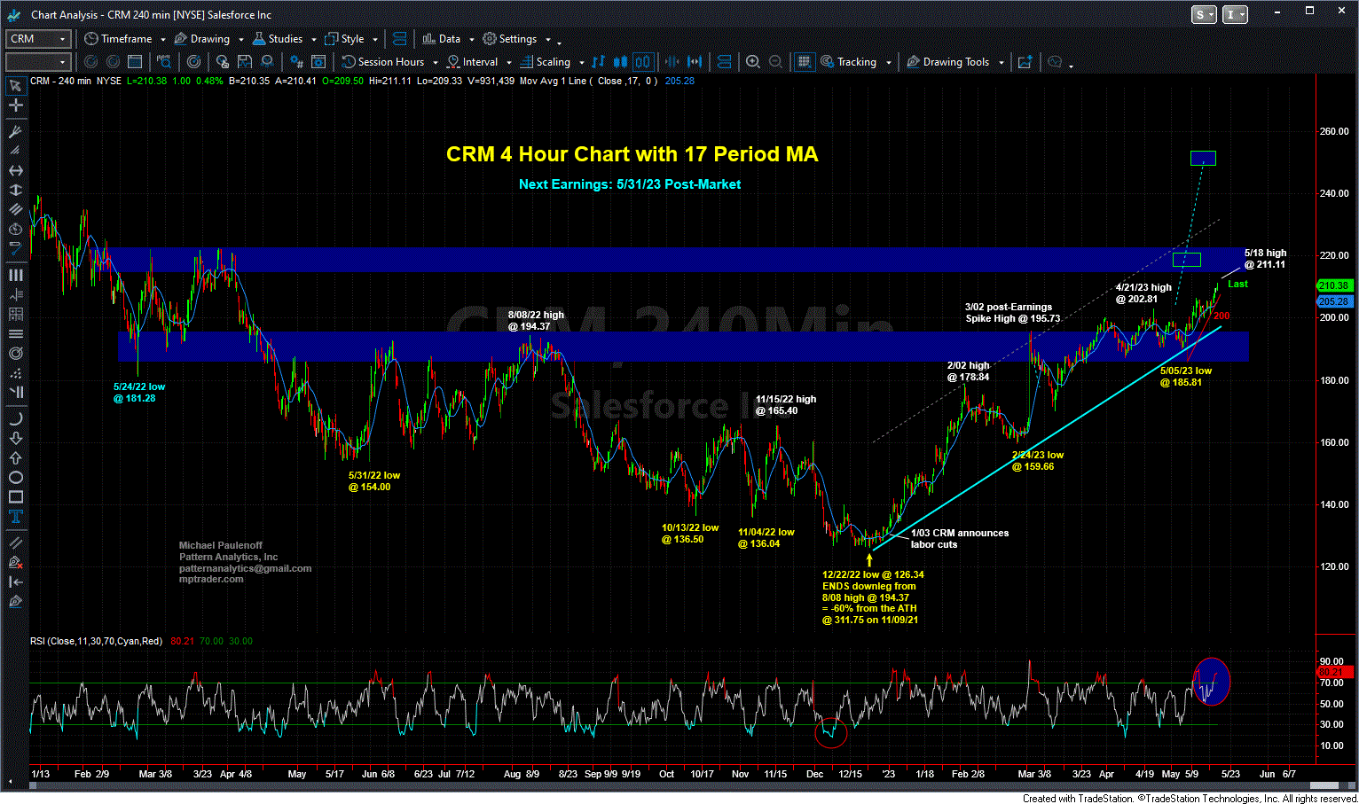Open the Data menu
The width and height of the screenshot is (1359, 804).
(x=448, y=39)
